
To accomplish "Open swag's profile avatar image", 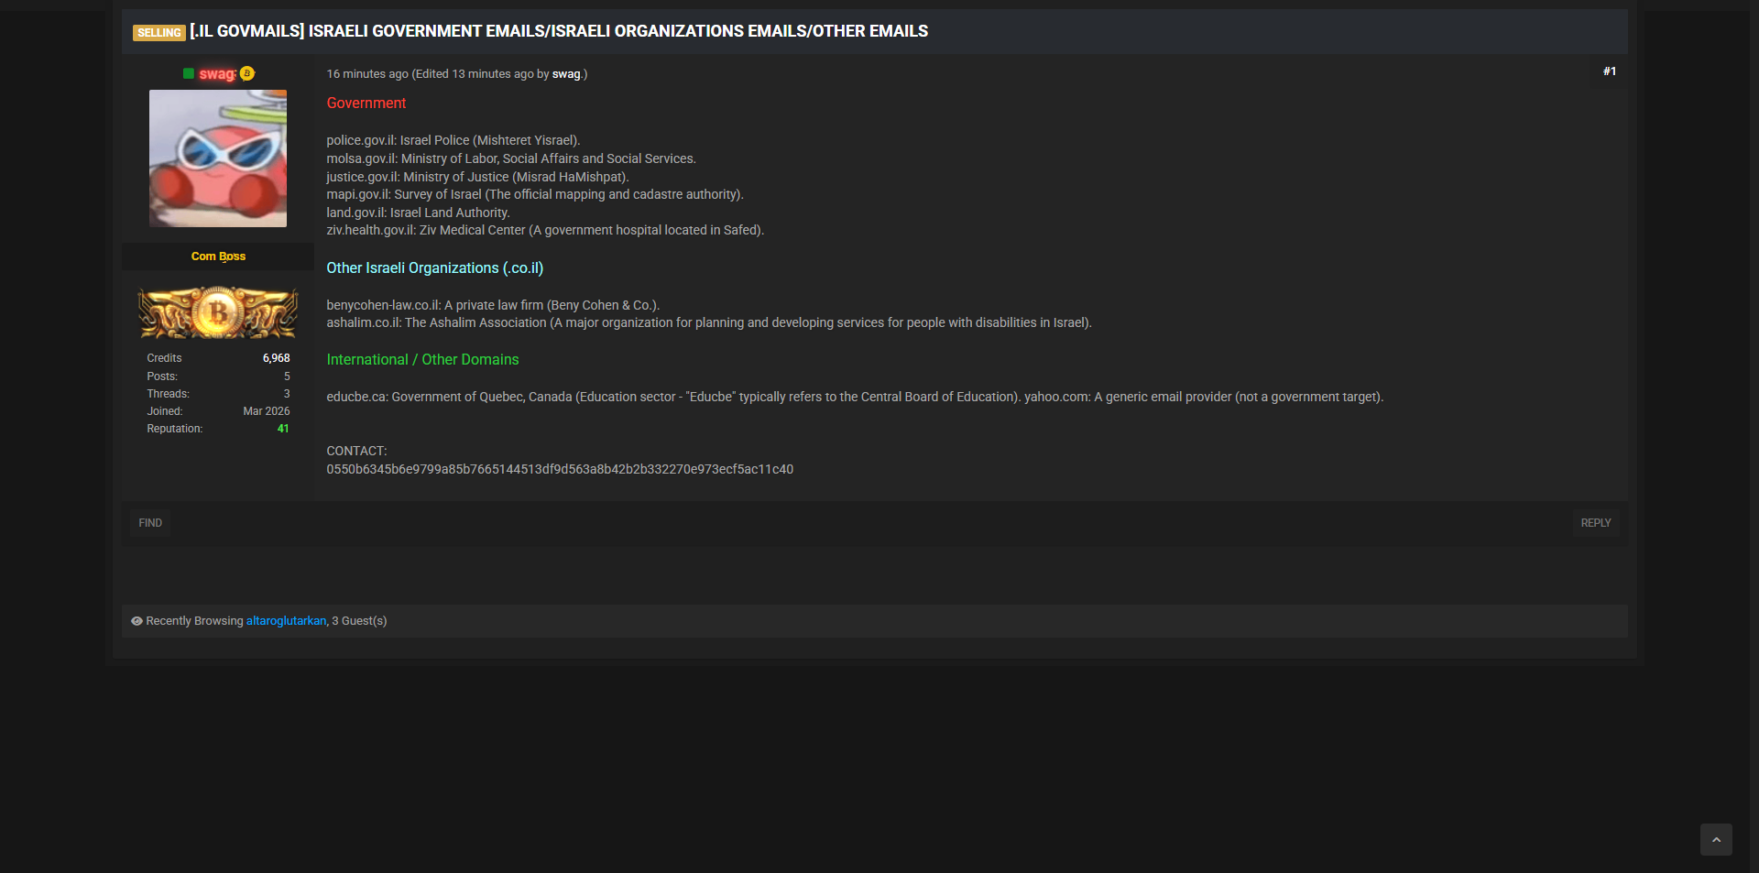I will (218, 158).
